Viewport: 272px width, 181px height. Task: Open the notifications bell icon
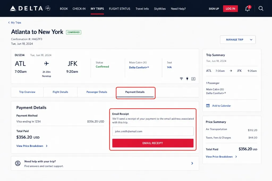click(248, 8)
